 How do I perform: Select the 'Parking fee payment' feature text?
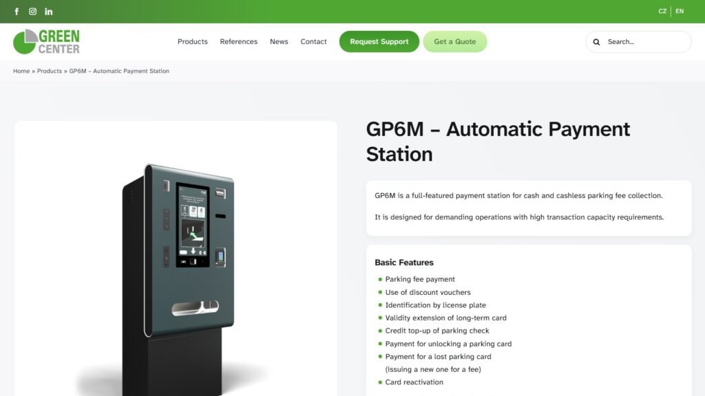point(420,279)
